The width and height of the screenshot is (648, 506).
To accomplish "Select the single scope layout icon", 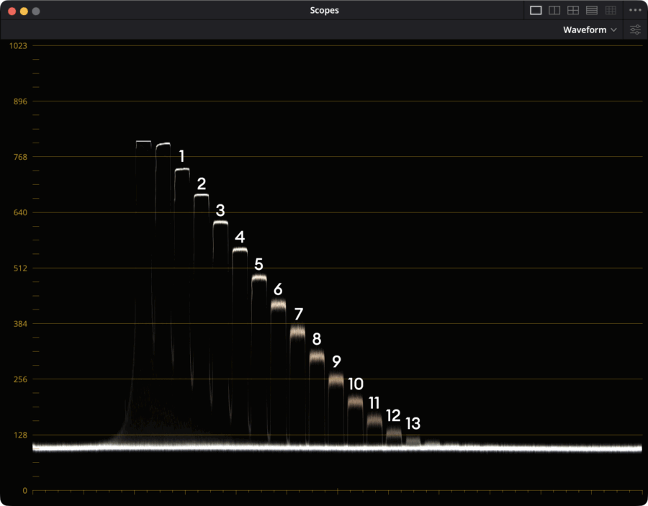I will tap(534, 9).
